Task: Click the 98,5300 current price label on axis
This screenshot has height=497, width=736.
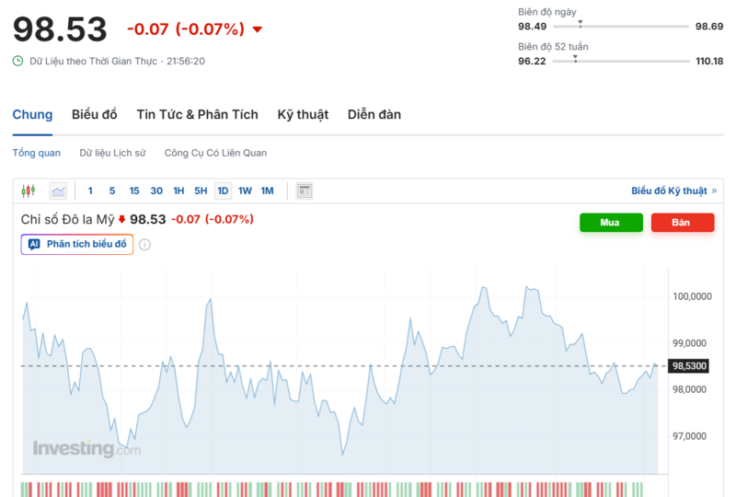Action: point(689,365)
